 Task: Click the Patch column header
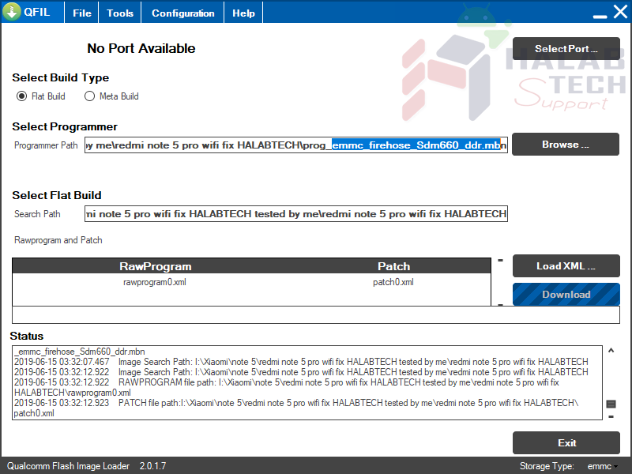tap(393, 266)
